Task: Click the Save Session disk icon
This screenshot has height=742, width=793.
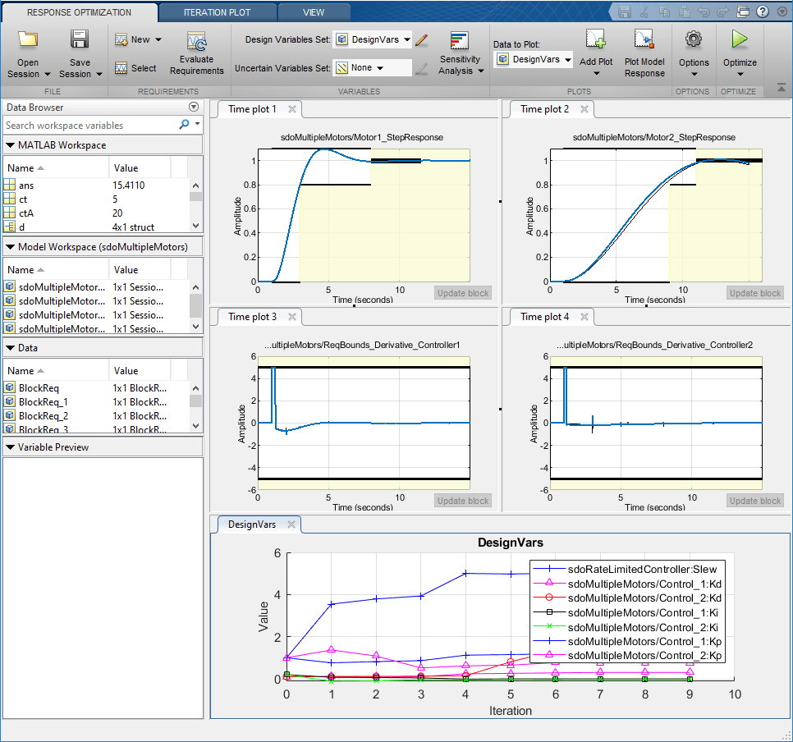Action: click(80, 40)
